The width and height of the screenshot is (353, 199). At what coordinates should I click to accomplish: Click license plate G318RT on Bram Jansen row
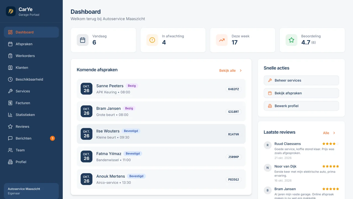pos(234,112)
